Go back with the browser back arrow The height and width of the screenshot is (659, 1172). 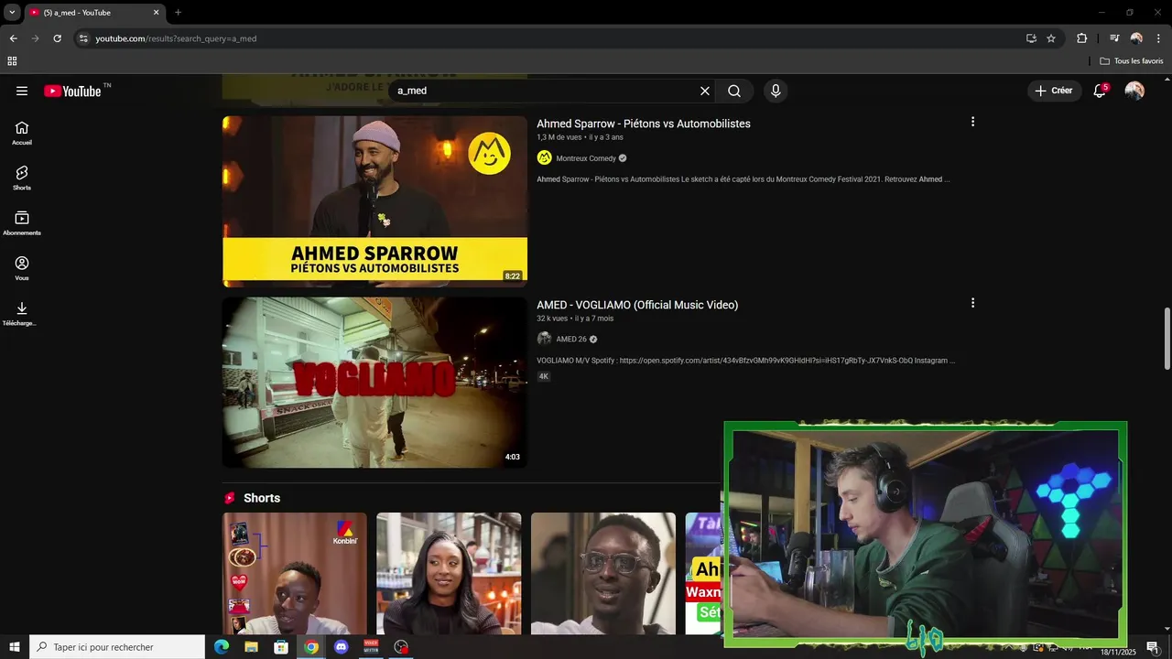click(13, 38)
